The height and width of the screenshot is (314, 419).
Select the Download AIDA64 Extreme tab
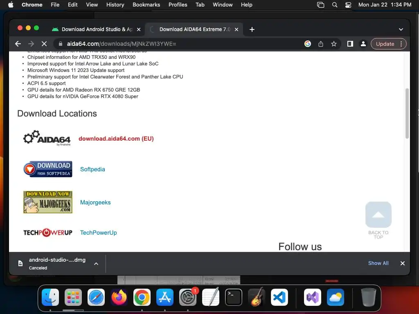tap(194, 29)
